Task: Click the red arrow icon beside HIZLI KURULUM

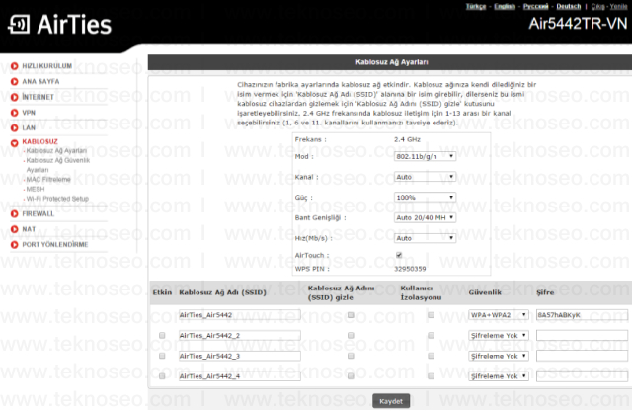Action: click(15, 66)
